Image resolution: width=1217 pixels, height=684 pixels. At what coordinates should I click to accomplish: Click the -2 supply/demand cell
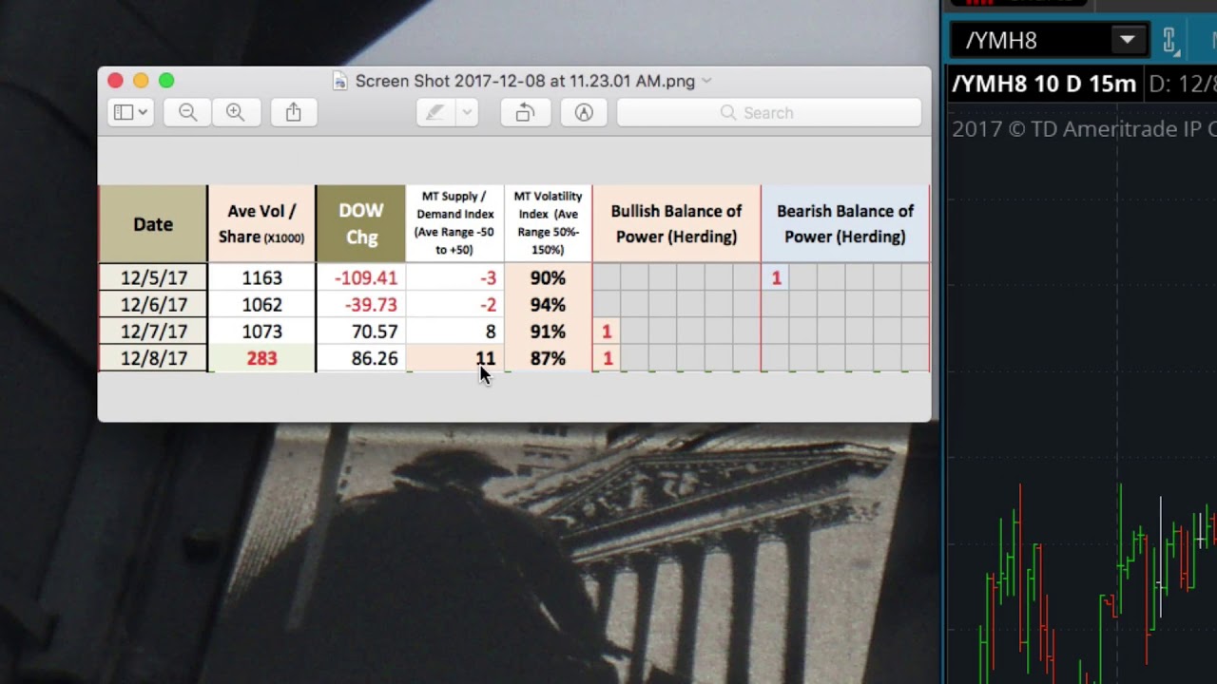[x=454, y=304]
